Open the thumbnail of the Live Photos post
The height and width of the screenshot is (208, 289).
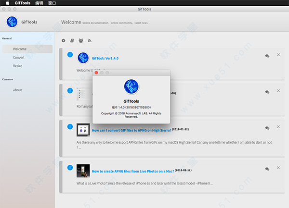(x=83, y=171)
